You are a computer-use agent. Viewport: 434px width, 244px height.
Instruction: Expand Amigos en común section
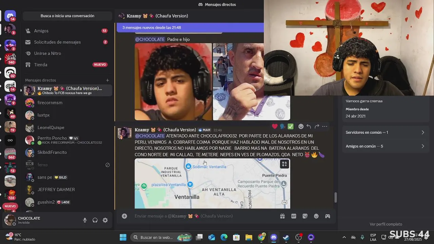(386, 146)
